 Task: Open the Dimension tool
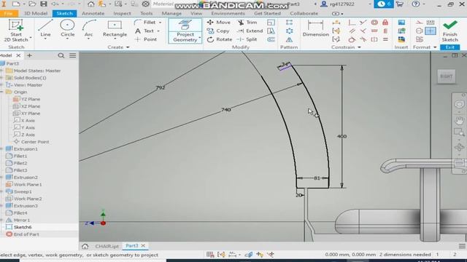pyautogui.click(x=315, y=28)
